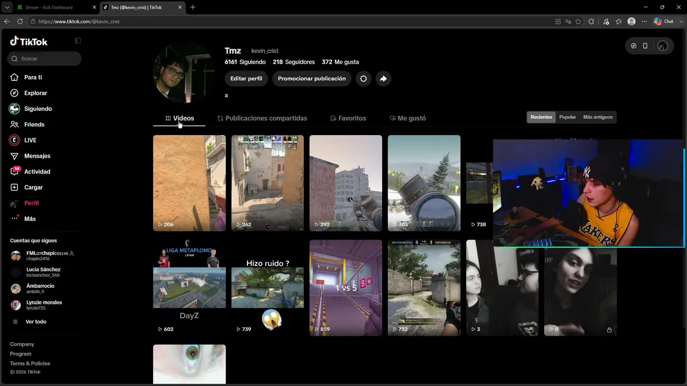Viewport: 687px width, 386px height.
Task: Reload the TikTok page
Action: point(20,21)
